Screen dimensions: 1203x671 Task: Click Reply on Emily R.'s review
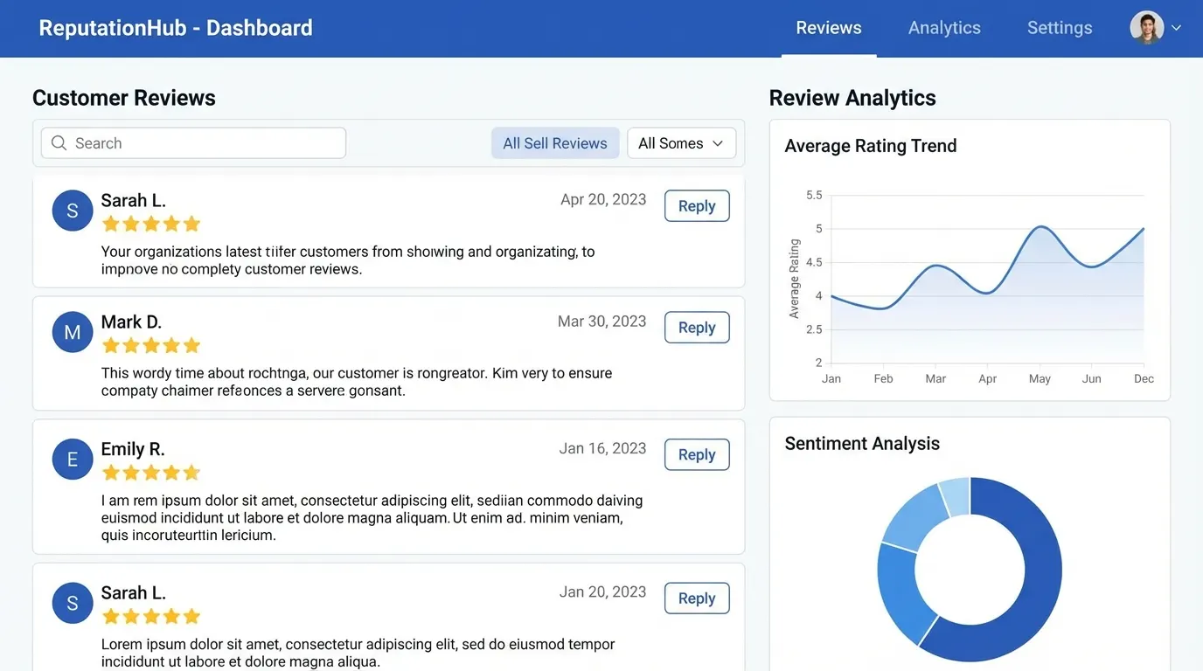(x=696, y=453)
